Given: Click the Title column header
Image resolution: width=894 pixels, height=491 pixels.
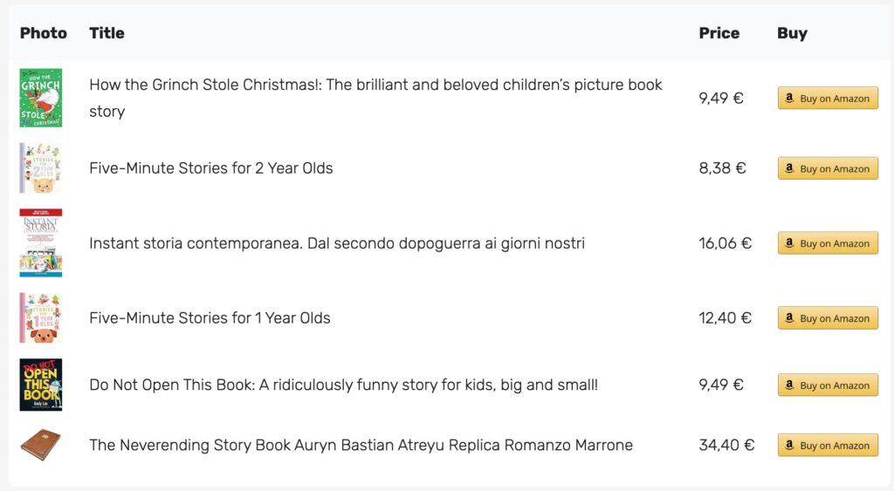Looking at the screenshot, I should [107, 33].
